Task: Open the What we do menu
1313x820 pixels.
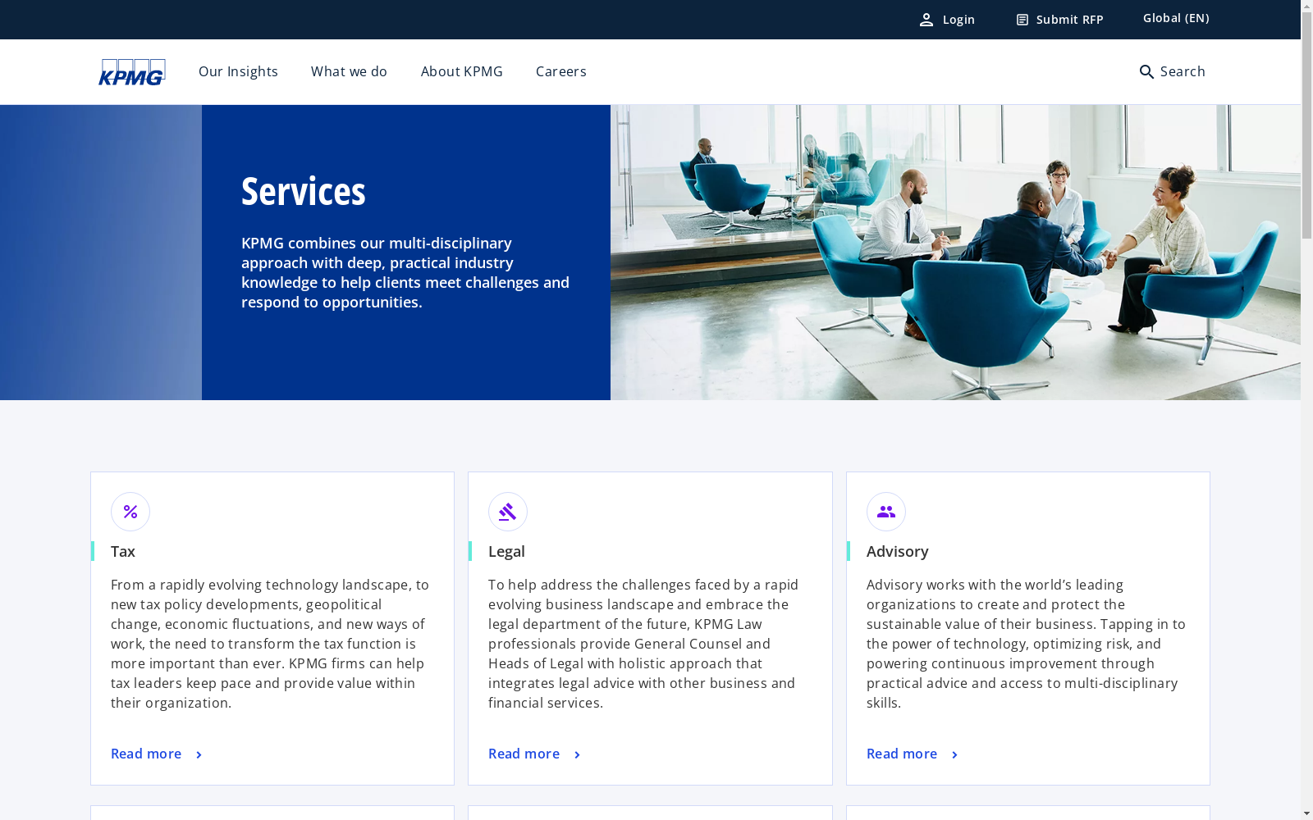Action: (x=349, y=71)
